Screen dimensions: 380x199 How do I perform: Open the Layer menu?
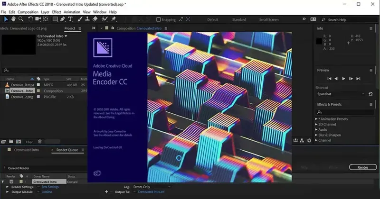tap(45, 12)
